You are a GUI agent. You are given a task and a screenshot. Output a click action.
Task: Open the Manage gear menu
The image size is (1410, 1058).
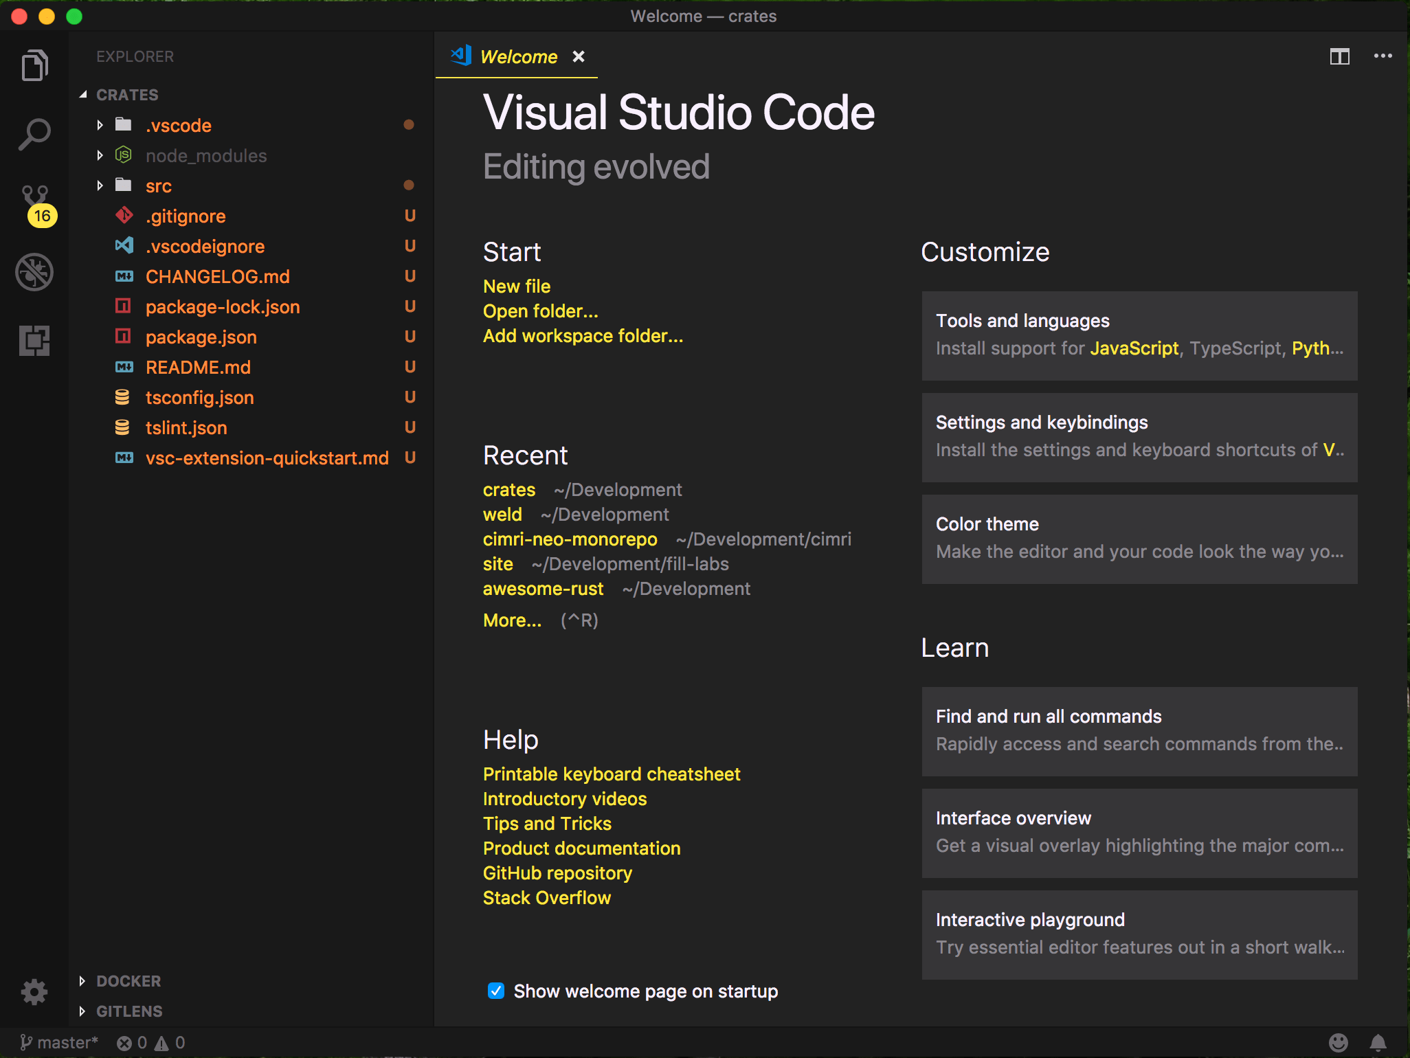point(34,991)
